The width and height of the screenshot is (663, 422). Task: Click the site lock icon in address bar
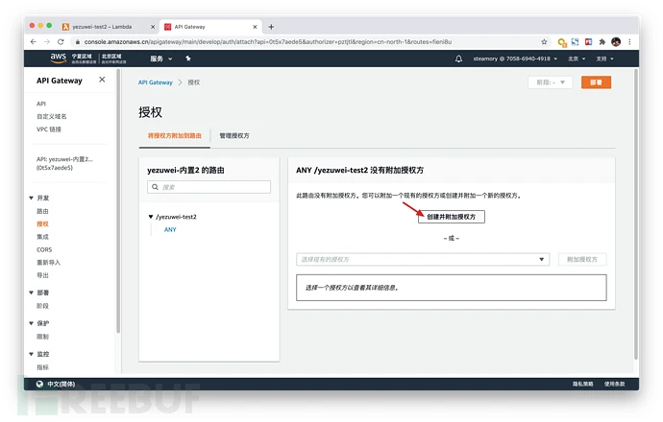click(x=77, y=42)
